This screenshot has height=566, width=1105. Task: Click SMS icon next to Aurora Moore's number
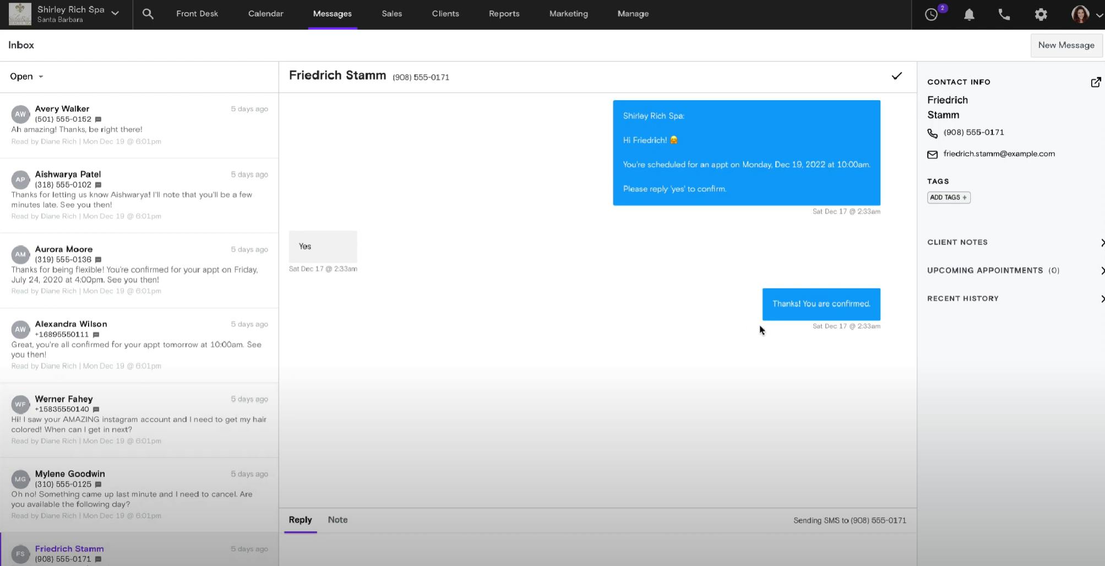coord(98,260)
